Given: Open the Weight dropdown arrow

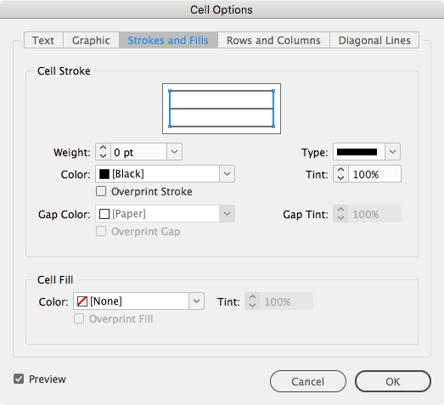Looking at the screenshot, I should click(x=174, y=152).
